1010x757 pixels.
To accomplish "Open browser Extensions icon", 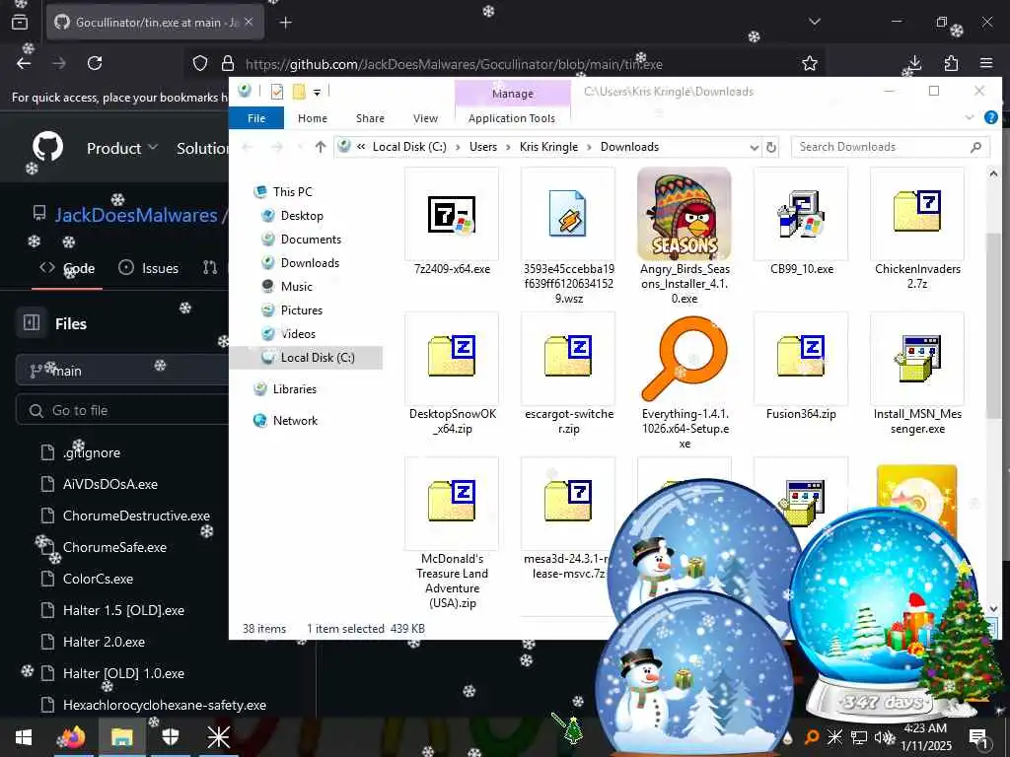I will click(951, 63).
